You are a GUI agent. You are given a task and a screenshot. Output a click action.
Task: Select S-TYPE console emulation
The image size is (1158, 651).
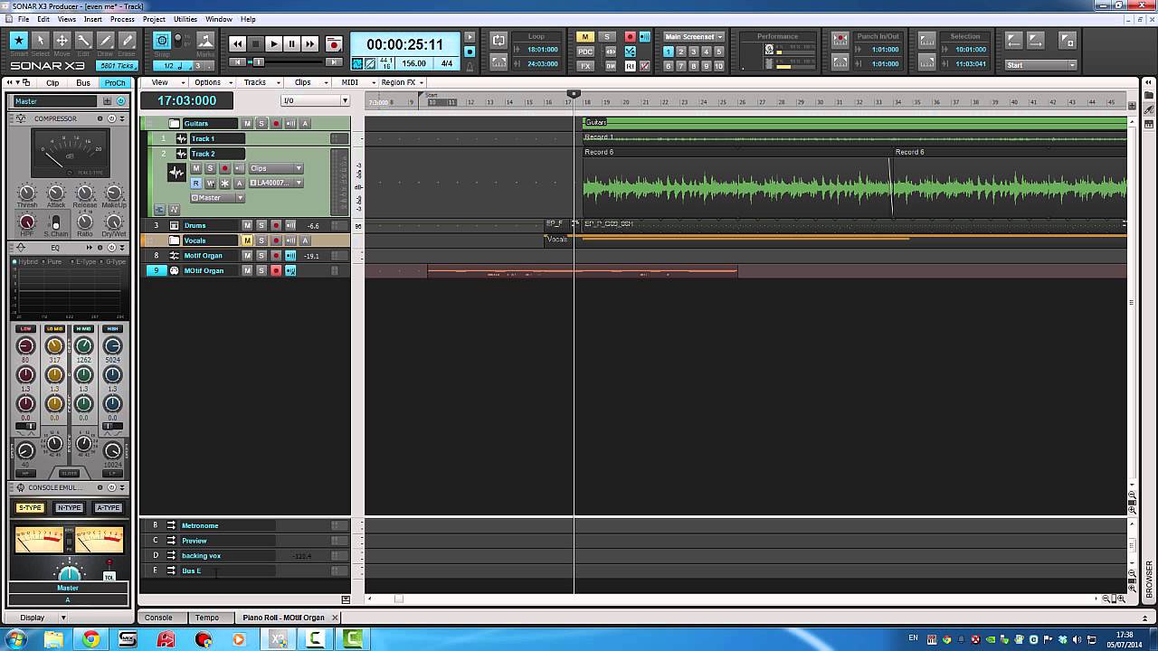pos(30,507)
